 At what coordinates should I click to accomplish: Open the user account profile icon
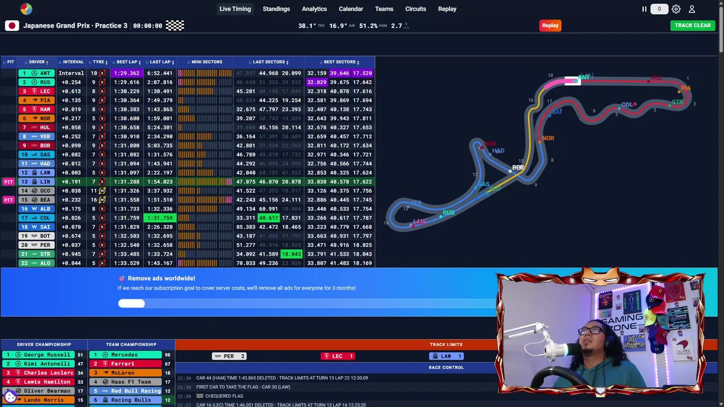[692, 9]
